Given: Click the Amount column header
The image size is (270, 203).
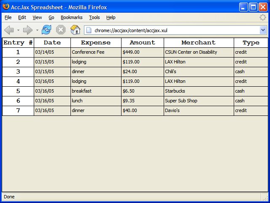Looking at the screenshot, I should pyautogui.click(x=142, y=43).
